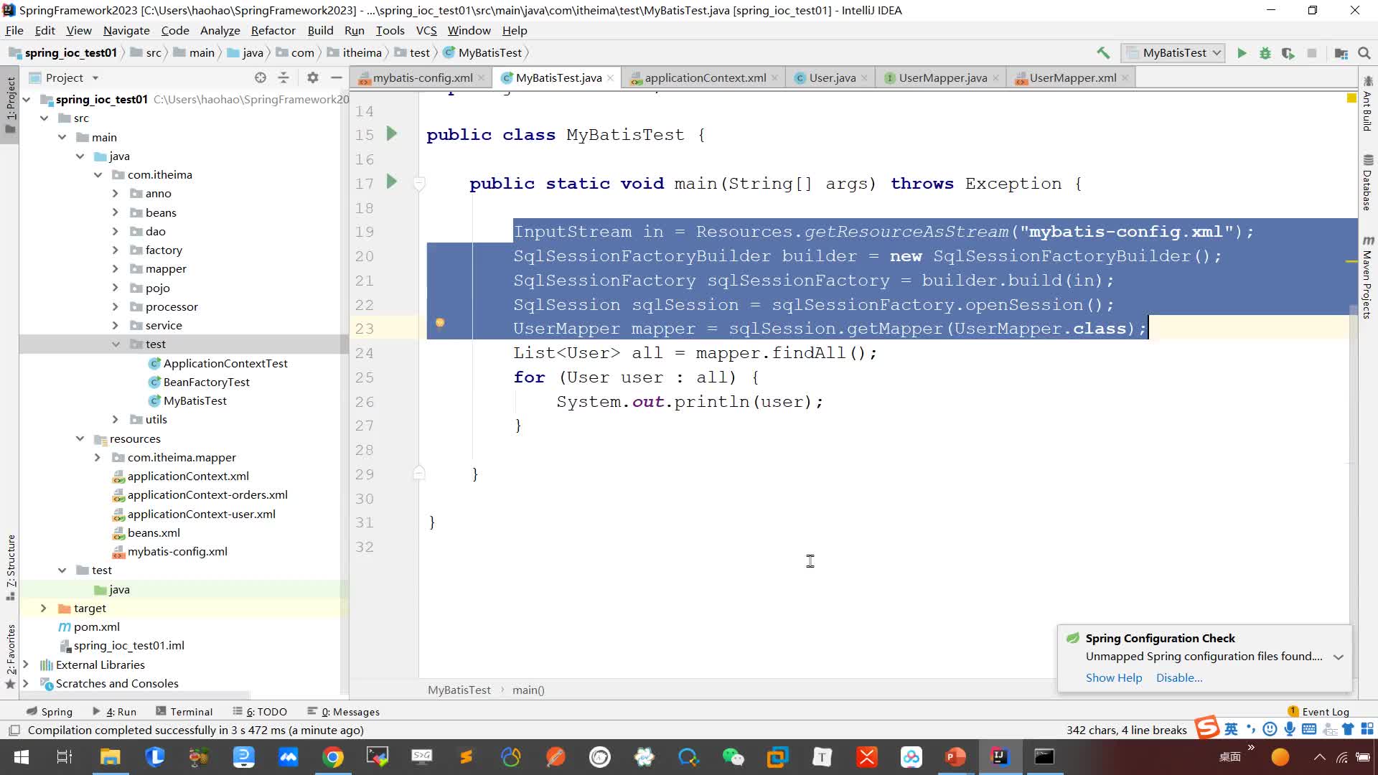Expand the com.itheima.mapper package
This screenshot has width=1378, height=775.
point(98,457)
